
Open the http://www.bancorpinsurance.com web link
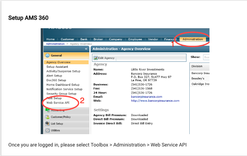pos(155,101)
